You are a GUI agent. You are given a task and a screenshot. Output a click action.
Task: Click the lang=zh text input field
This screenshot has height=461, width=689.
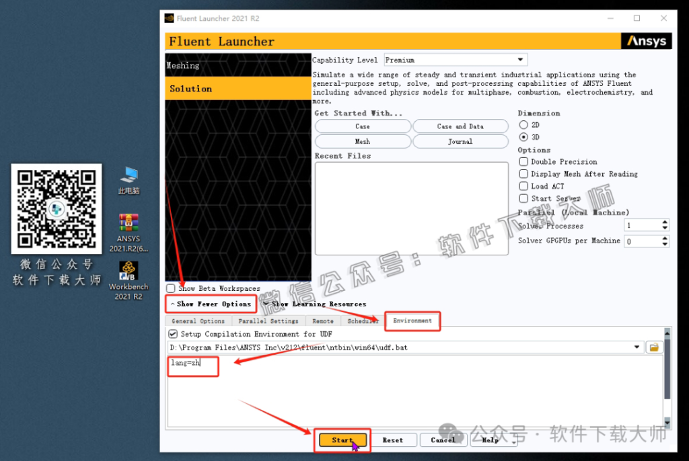pyautogui.click(x=193, y=366)
